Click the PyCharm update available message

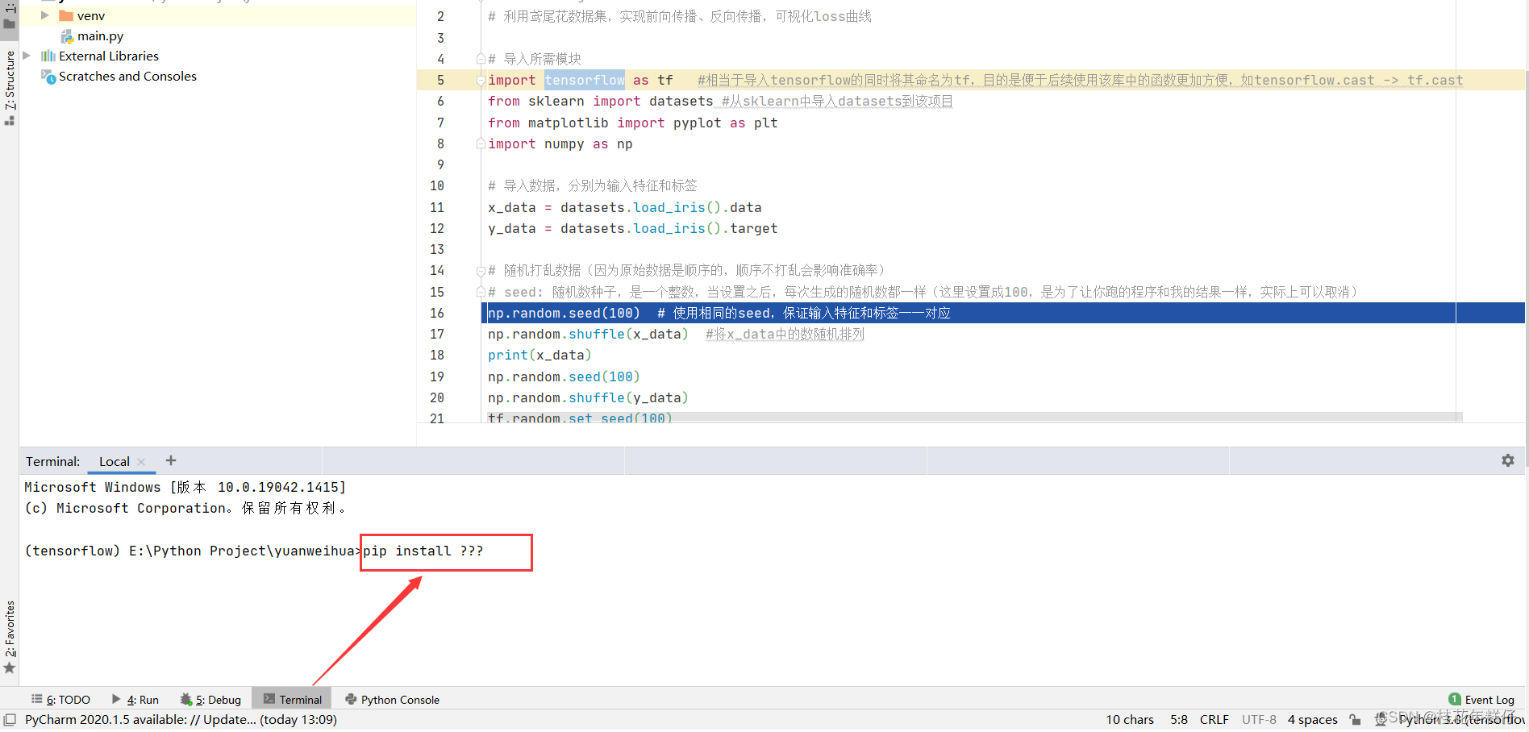click(181, 719)
